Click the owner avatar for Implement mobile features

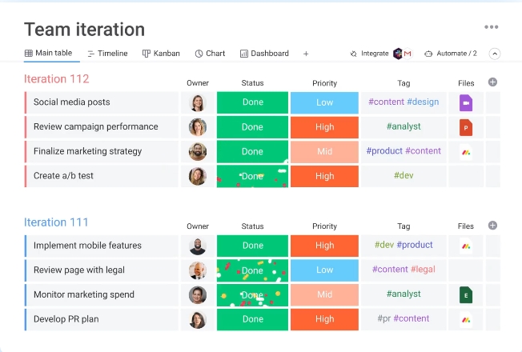pos(197,246)
